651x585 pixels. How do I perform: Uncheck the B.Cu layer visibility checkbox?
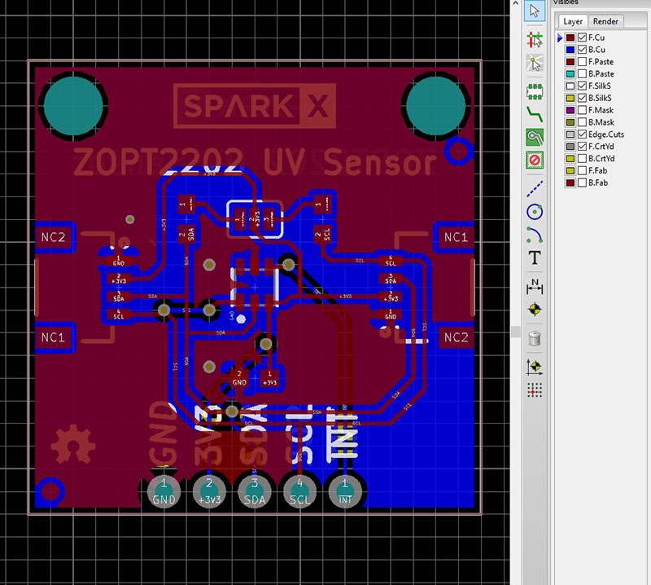point(582,50)
